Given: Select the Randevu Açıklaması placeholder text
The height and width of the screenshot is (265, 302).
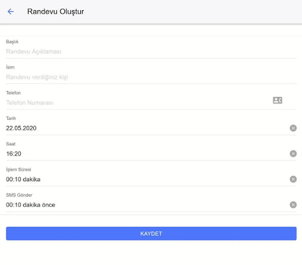Looking at the screenshot, I should click(34, 52).
